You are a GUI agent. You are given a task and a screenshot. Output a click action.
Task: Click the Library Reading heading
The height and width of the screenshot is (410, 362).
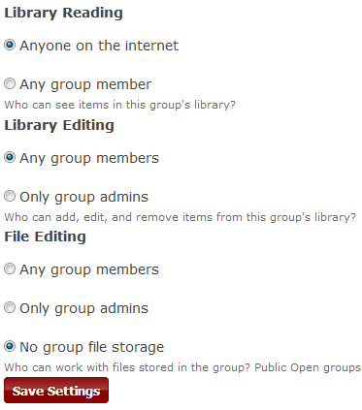63,13
